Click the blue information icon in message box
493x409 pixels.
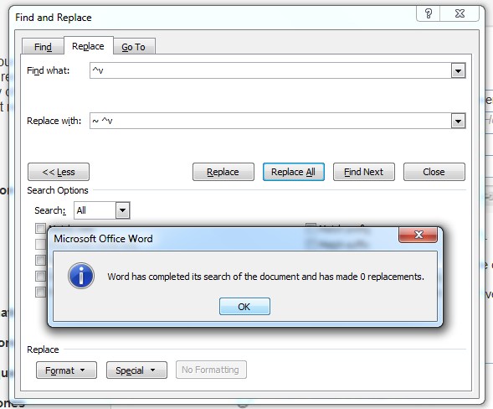[81, 276]
